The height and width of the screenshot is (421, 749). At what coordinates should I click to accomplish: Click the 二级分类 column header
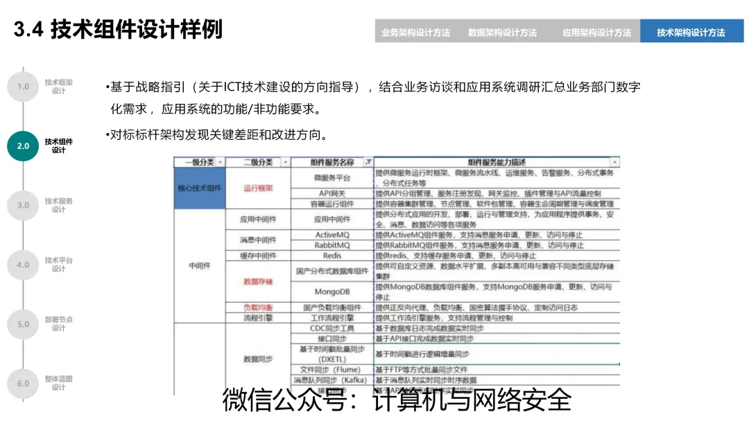click(258, 162)
